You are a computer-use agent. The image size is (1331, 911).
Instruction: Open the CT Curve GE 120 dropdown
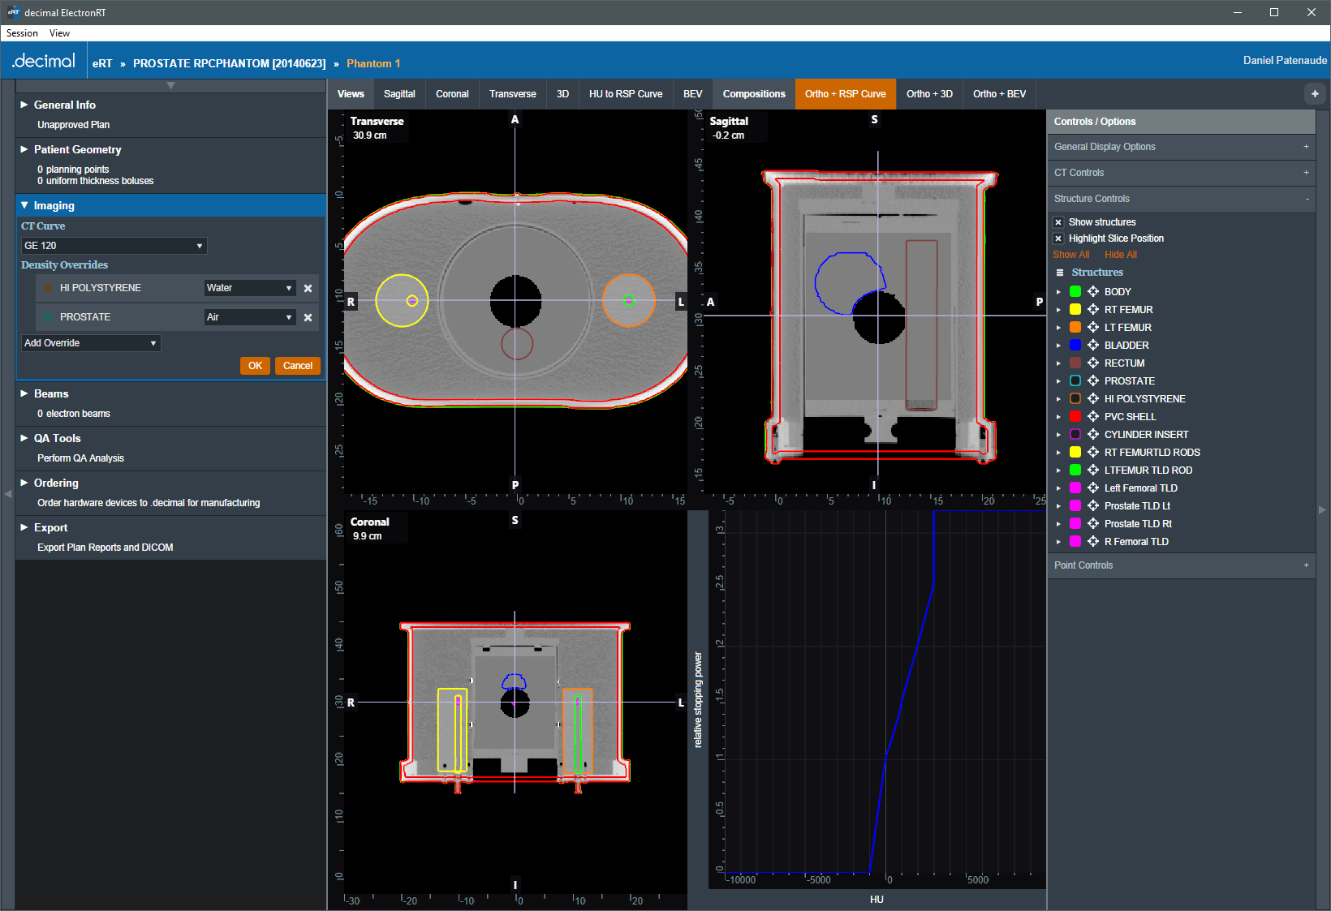pyautogui.click(x=114, y=246)
